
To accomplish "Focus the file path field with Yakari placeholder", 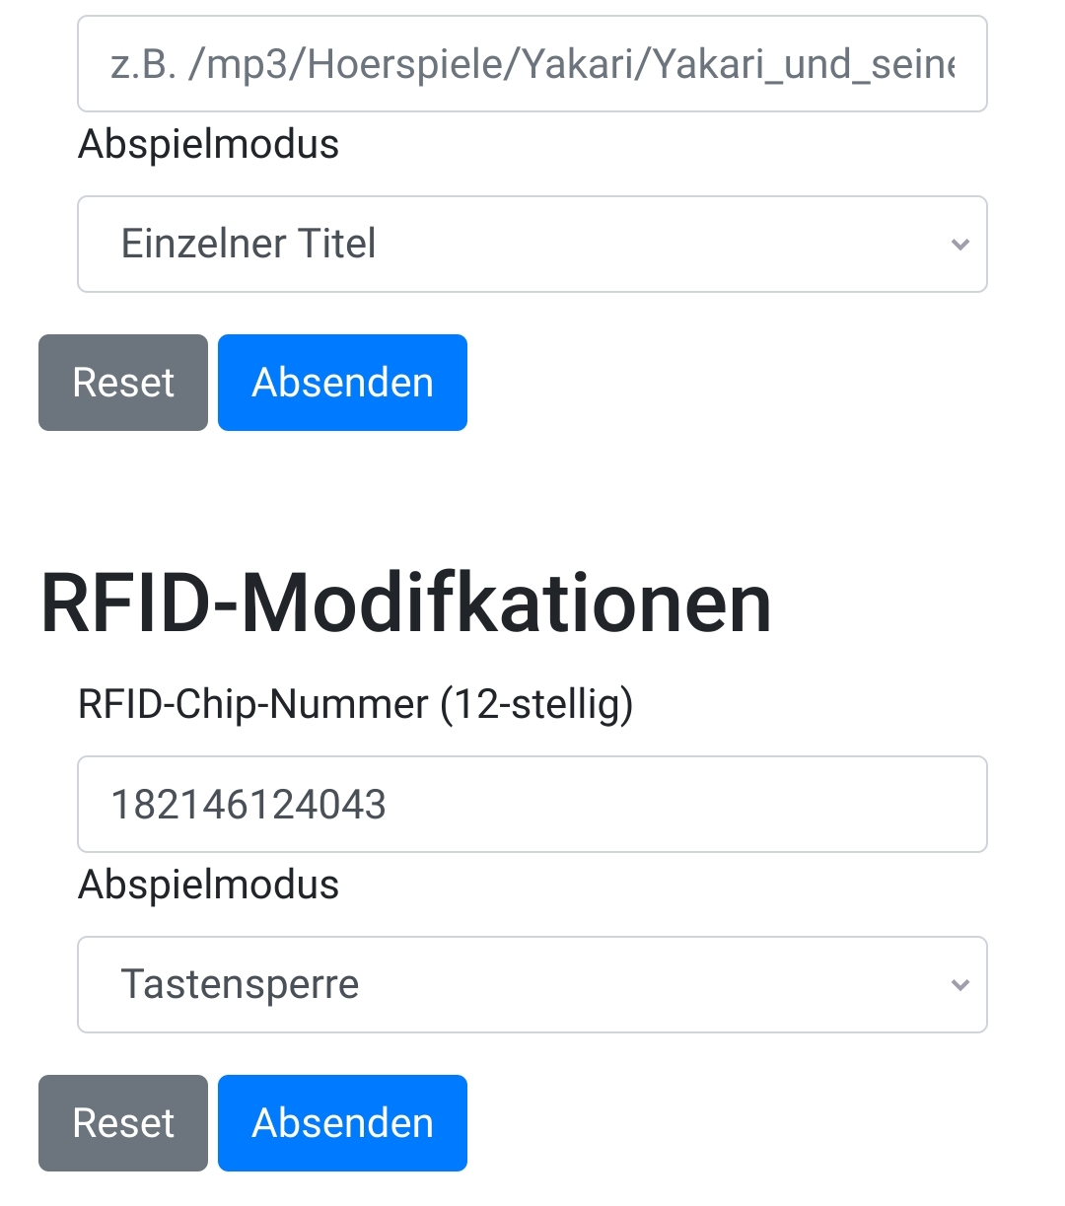I will click(x=532, y=64).
